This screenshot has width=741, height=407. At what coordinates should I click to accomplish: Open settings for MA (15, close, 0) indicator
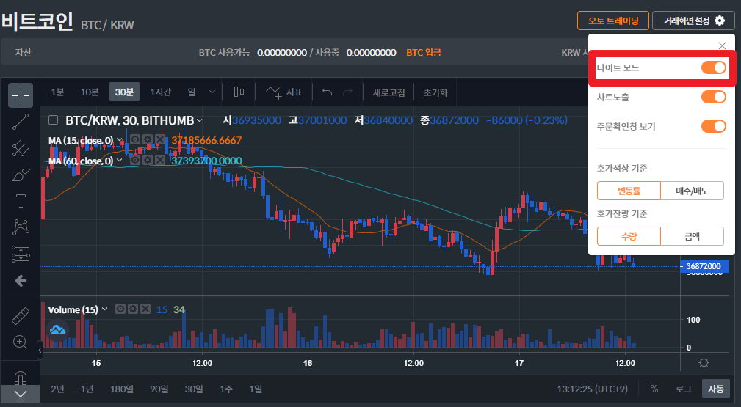(x=148, y=139)
